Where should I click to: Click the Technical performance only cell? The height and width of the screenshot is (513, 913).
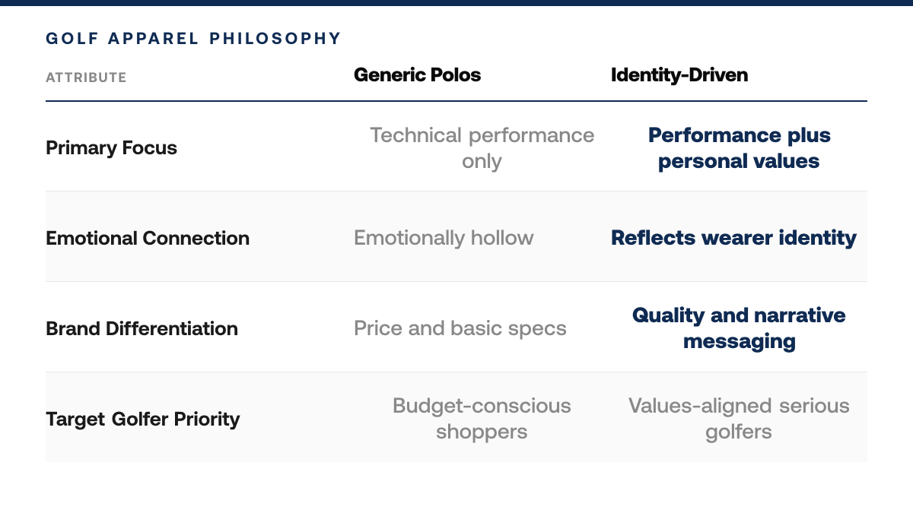click(x=482, y=147)
